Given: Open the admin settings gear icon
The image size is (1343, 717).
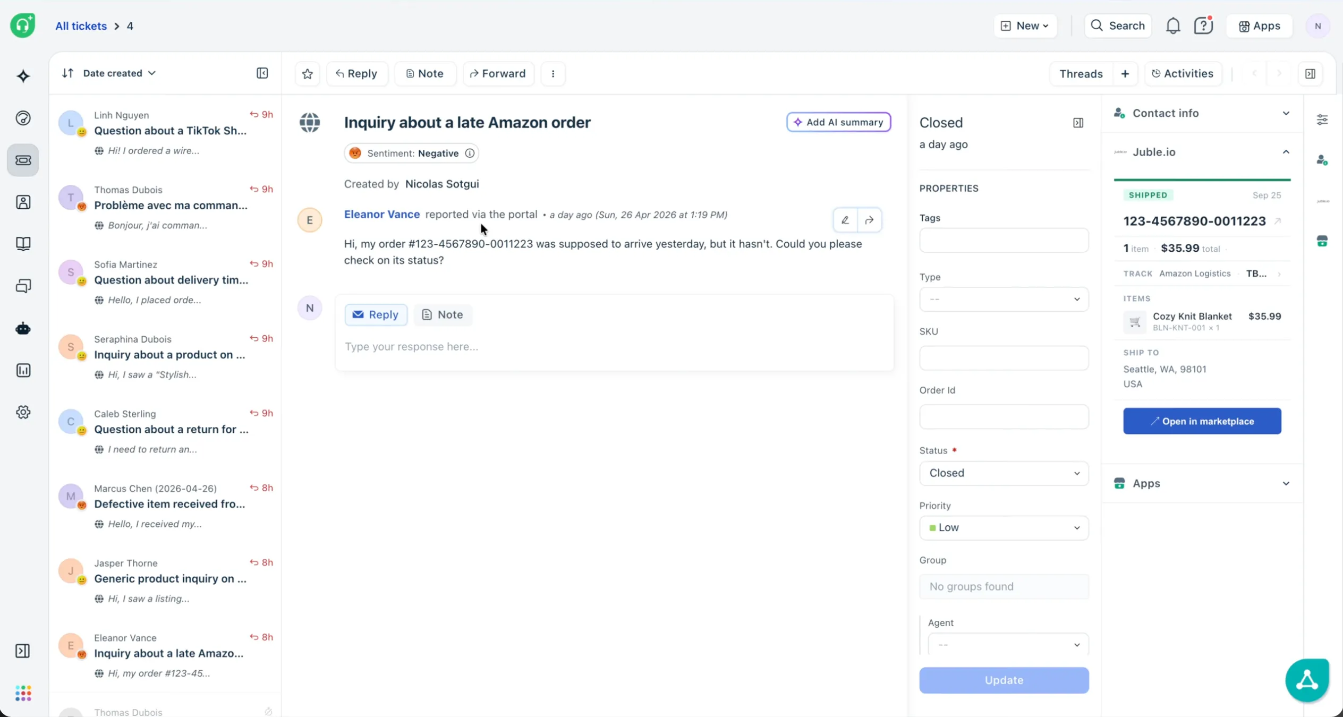Looking at the screenshot, I should coord(23,412).
